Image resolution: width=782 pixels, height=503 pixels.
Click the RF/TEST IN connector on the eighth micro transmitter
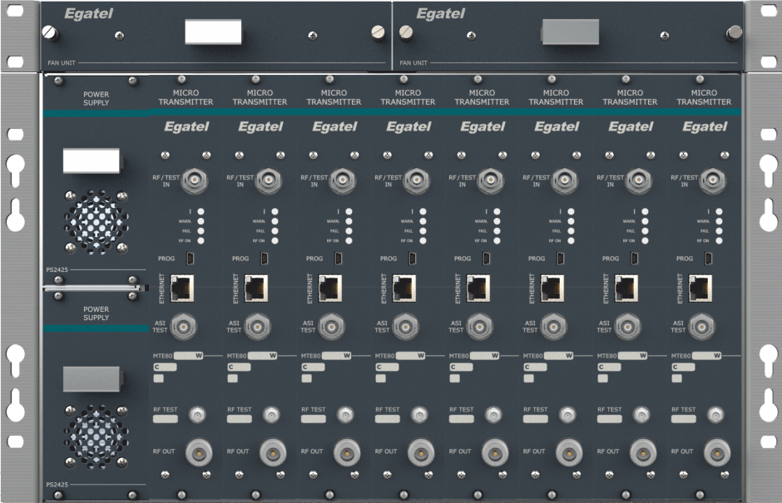click(713, 180)
